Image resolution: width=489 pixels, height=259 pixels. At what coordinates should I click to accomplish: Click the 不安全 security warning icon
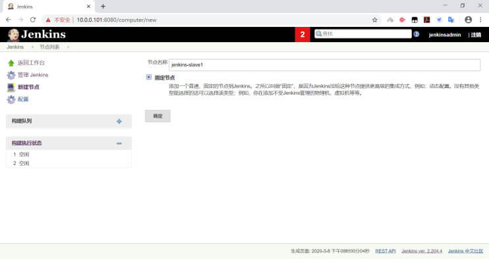point(48,20)
